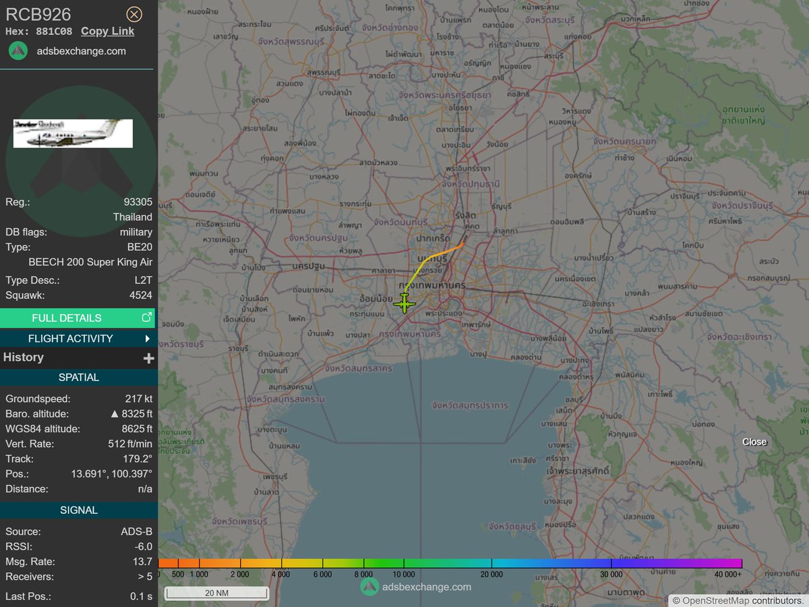Expand the FLIGHT ACTIVITY section
Viewport: 809px width, 607px height.
[x=78, y=338]
